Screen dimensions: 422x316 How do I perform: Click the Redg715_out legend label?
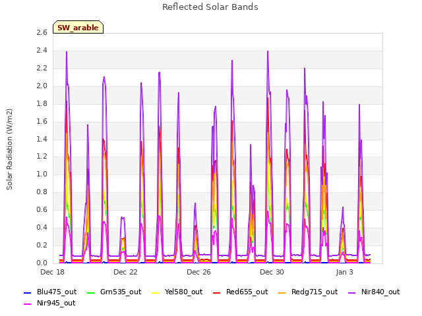(315, 292)
